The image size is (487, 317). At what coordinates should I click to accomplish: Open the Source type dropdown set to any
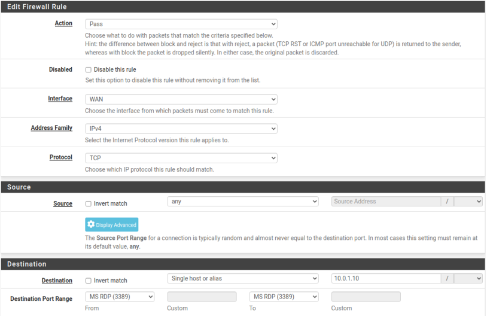coord(243,202)
